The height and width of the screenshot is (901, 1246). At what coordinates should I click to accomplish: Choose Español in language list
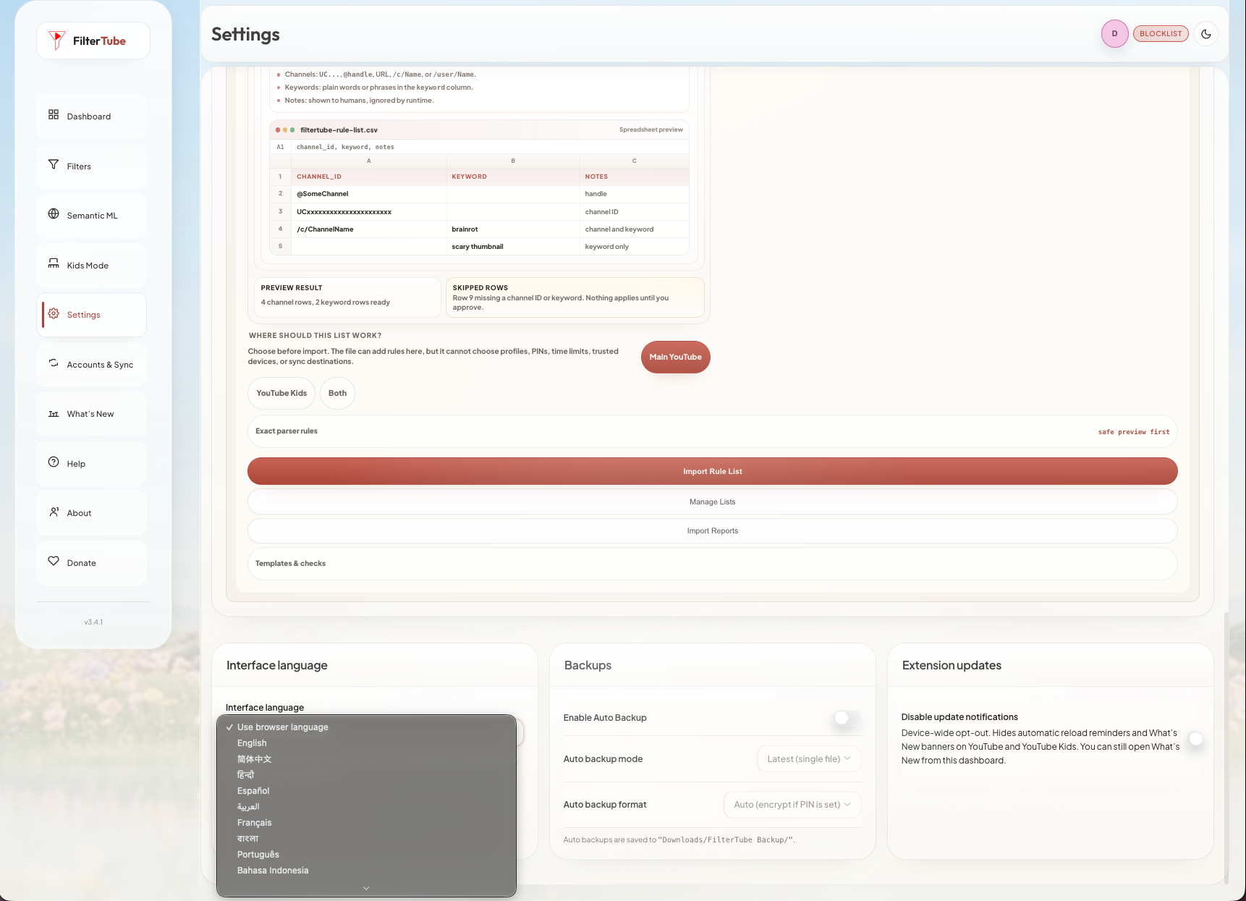(366, 791)
